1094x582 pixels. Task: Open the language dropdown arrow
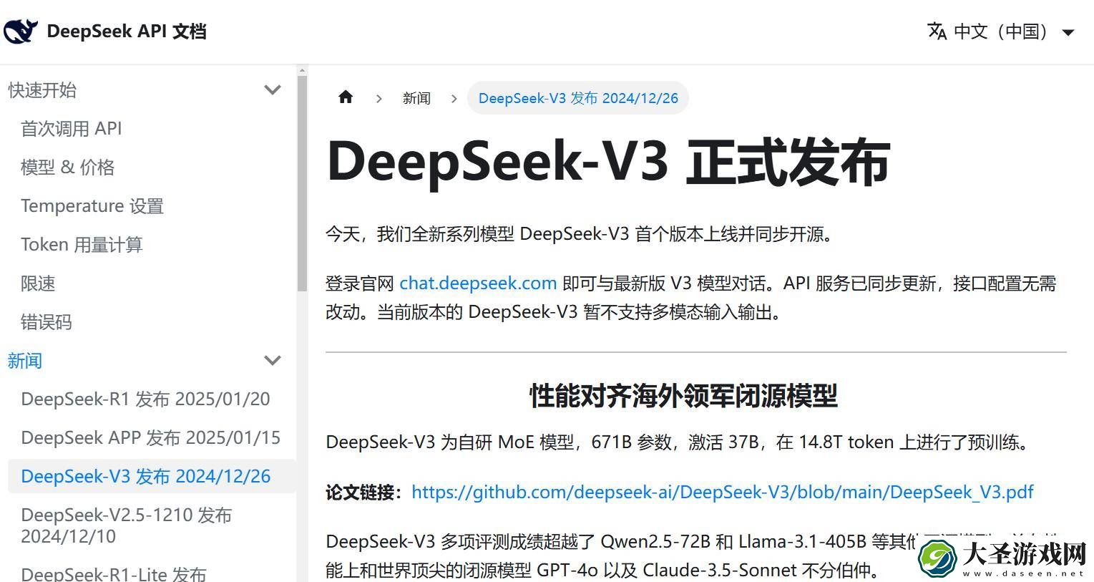[x=1068, y=32]
